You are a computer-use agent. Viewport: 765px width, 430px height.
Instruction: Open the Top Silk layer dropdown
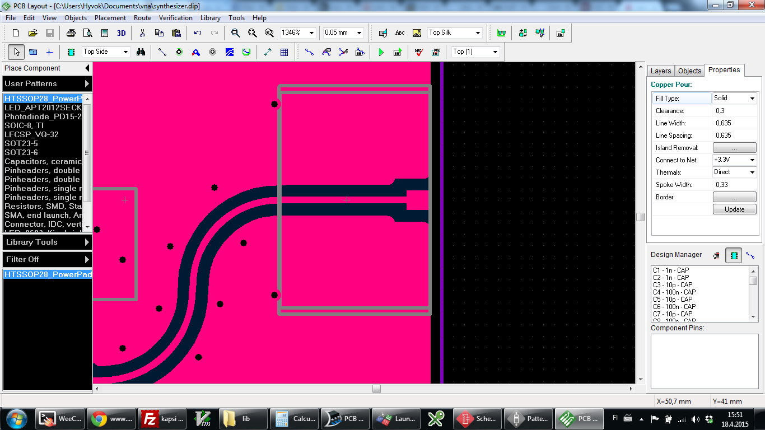pyautogui.click(x=477, y=33)
